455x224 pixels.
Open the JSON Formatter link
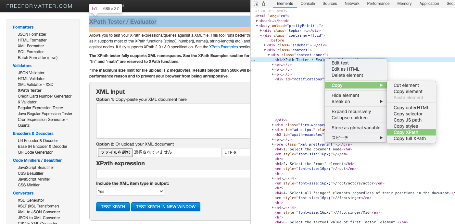[32, 34]
